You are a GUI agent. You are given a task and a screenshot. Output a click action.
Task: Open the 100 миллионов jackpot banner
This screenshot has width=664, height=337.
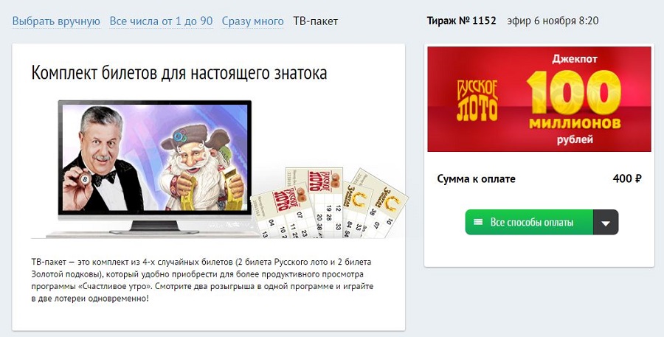pos(539,99)
